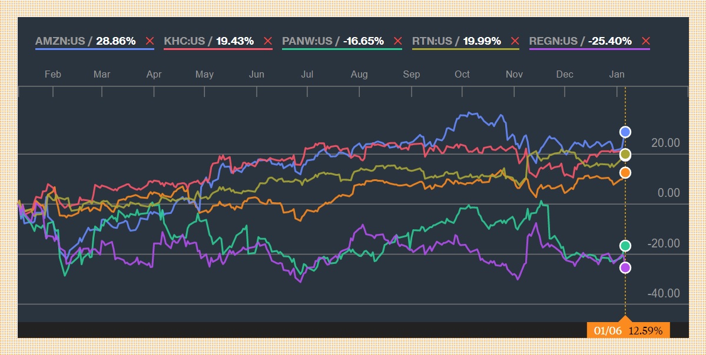The height and width of the screenshot is (355, 706).
Task: Select the KHC:US ticker label
Action: coord(184,41)
